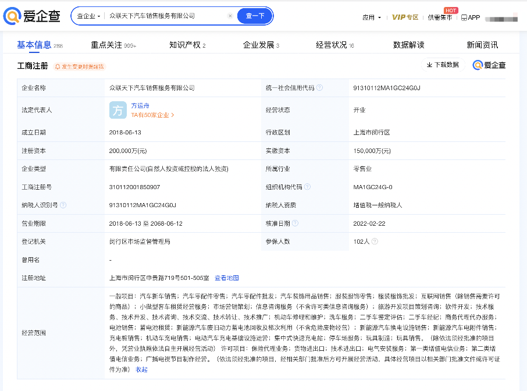Screen dimensions: 527x391
Task: Switch to the 企业发展 tab
Action: [x=261, y=45]
